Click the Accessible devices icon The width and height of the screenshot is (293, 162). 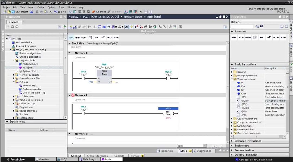126,12
